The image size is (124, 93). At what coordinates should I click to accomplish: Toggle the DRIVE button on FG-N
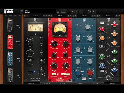point(84,79)
